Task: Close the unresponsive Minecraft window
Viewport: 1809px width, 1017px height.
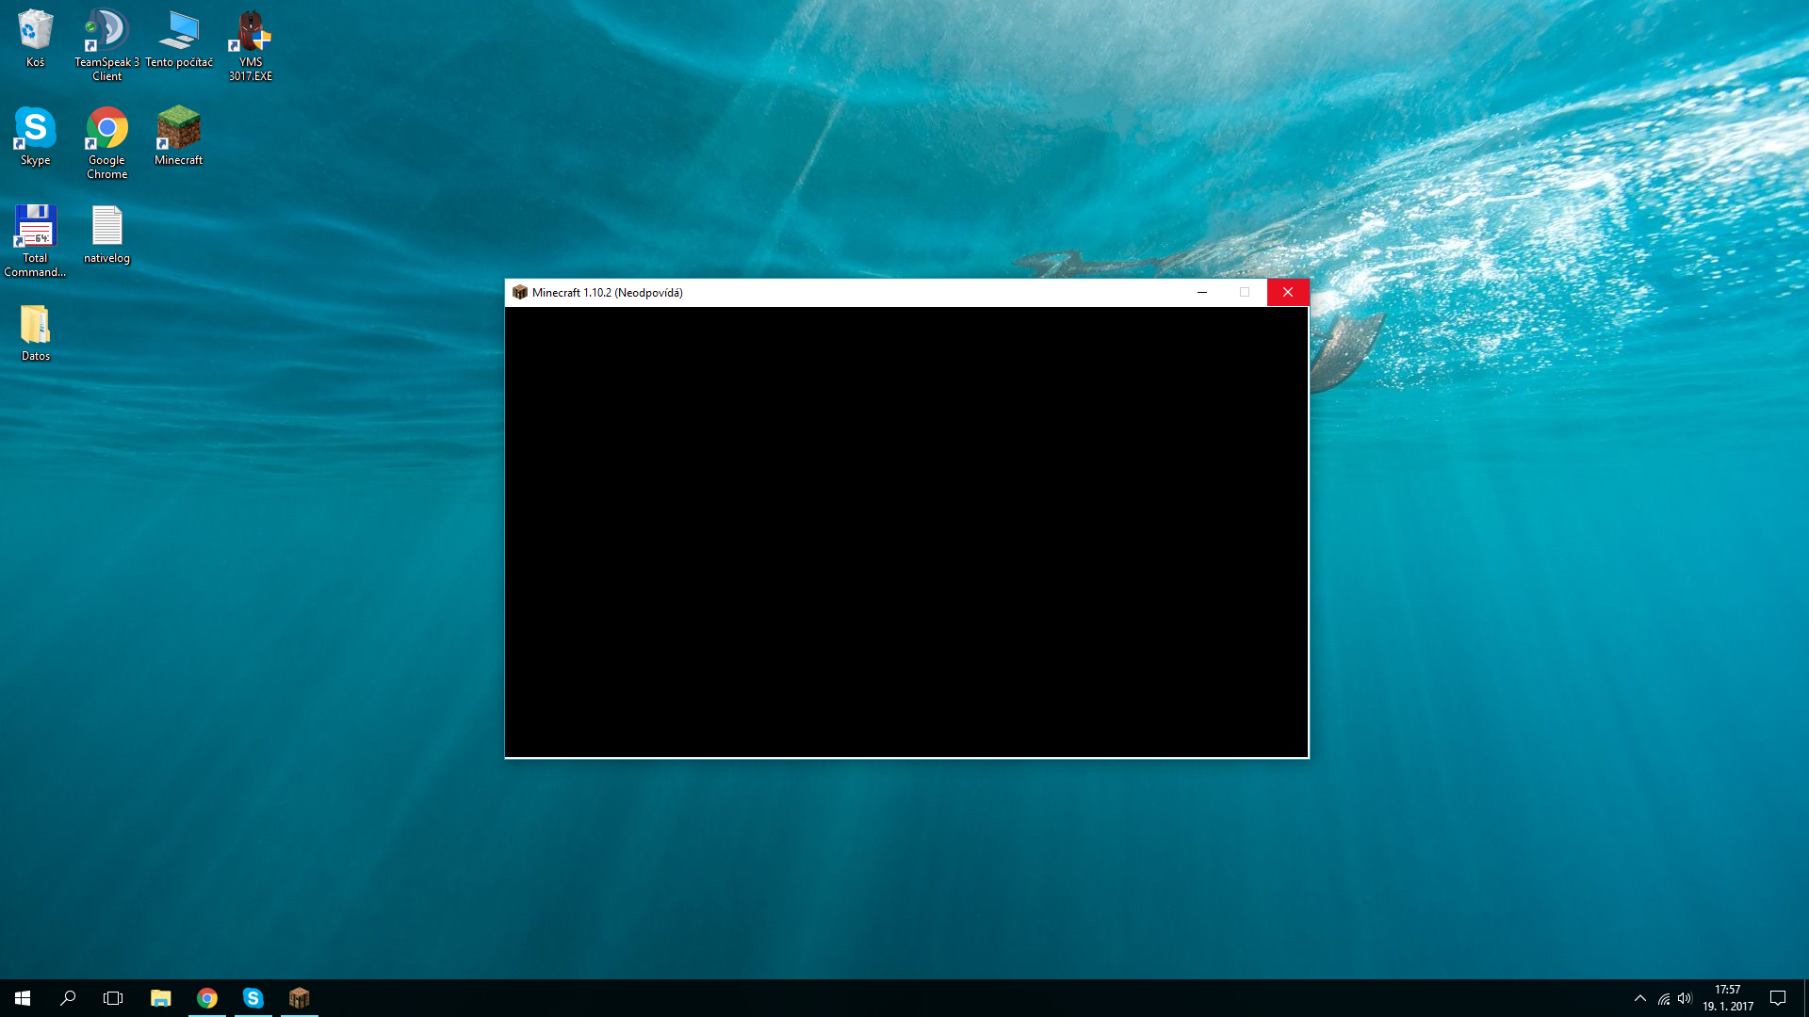Action: 1288,293
